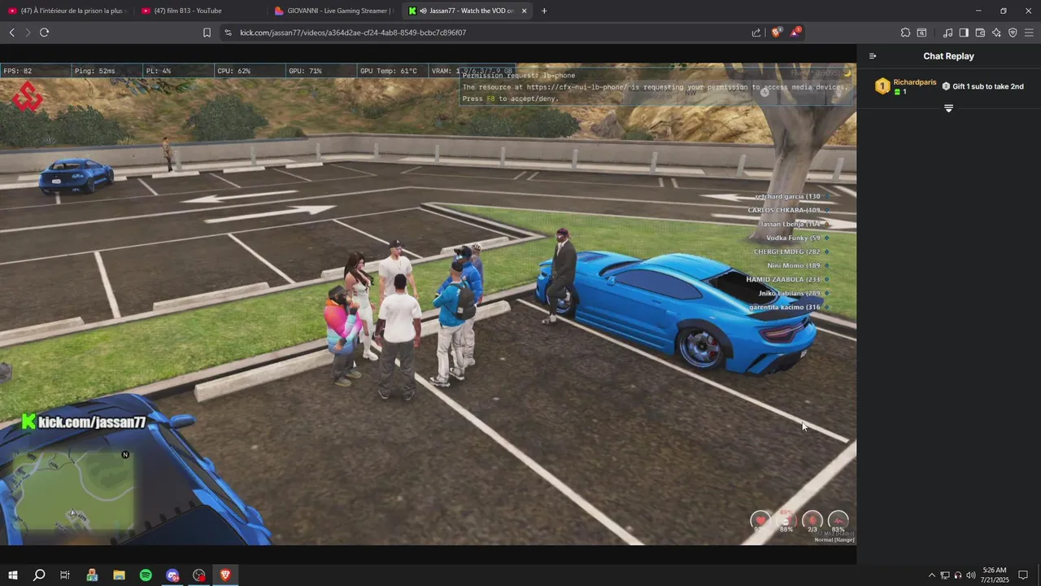The image size is (1041, 586).
Task: Click the 2/3 HUD status icon
Action: pos(812,521)
